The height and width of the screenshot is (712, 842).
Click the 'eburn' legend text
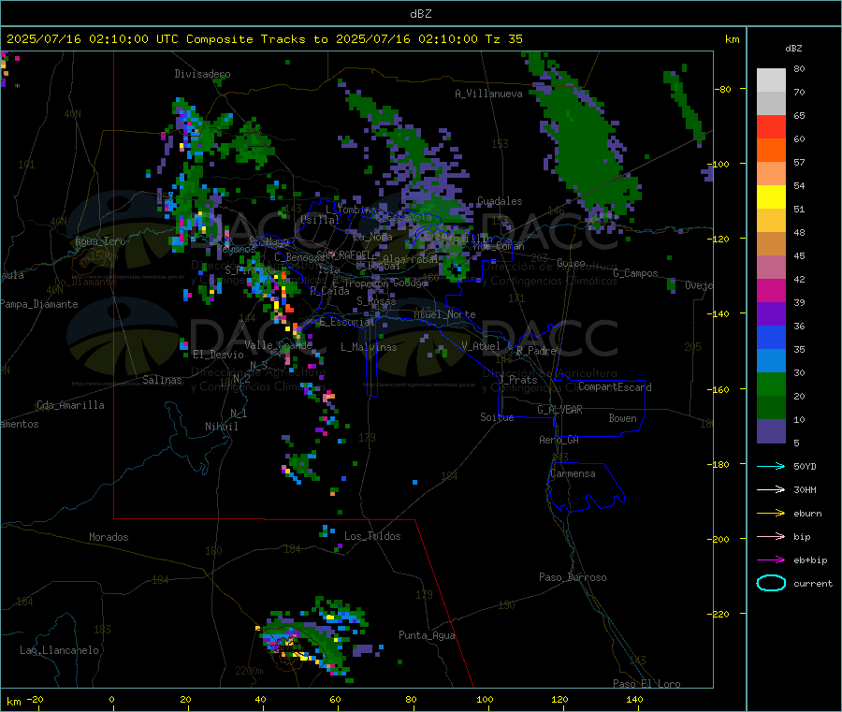[807, 514]
